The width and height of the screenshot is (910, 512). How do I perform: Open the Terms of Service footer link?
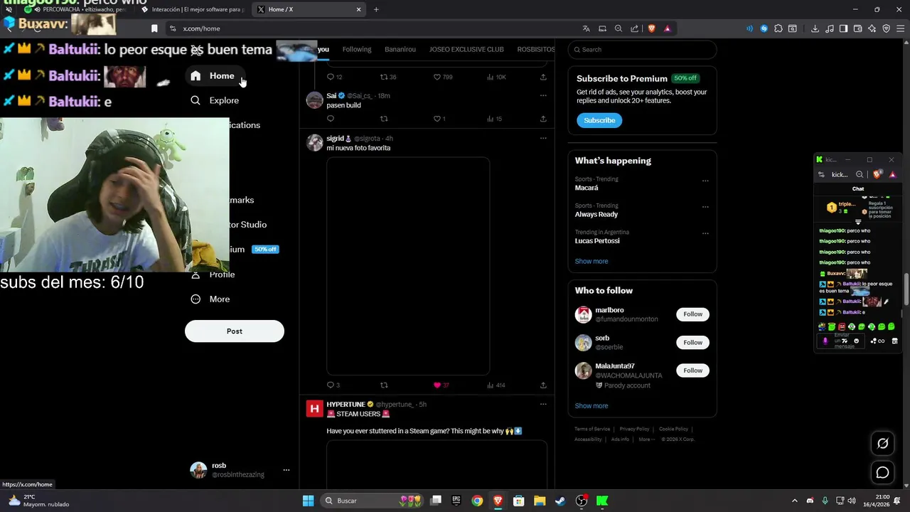tap(592, 429)
